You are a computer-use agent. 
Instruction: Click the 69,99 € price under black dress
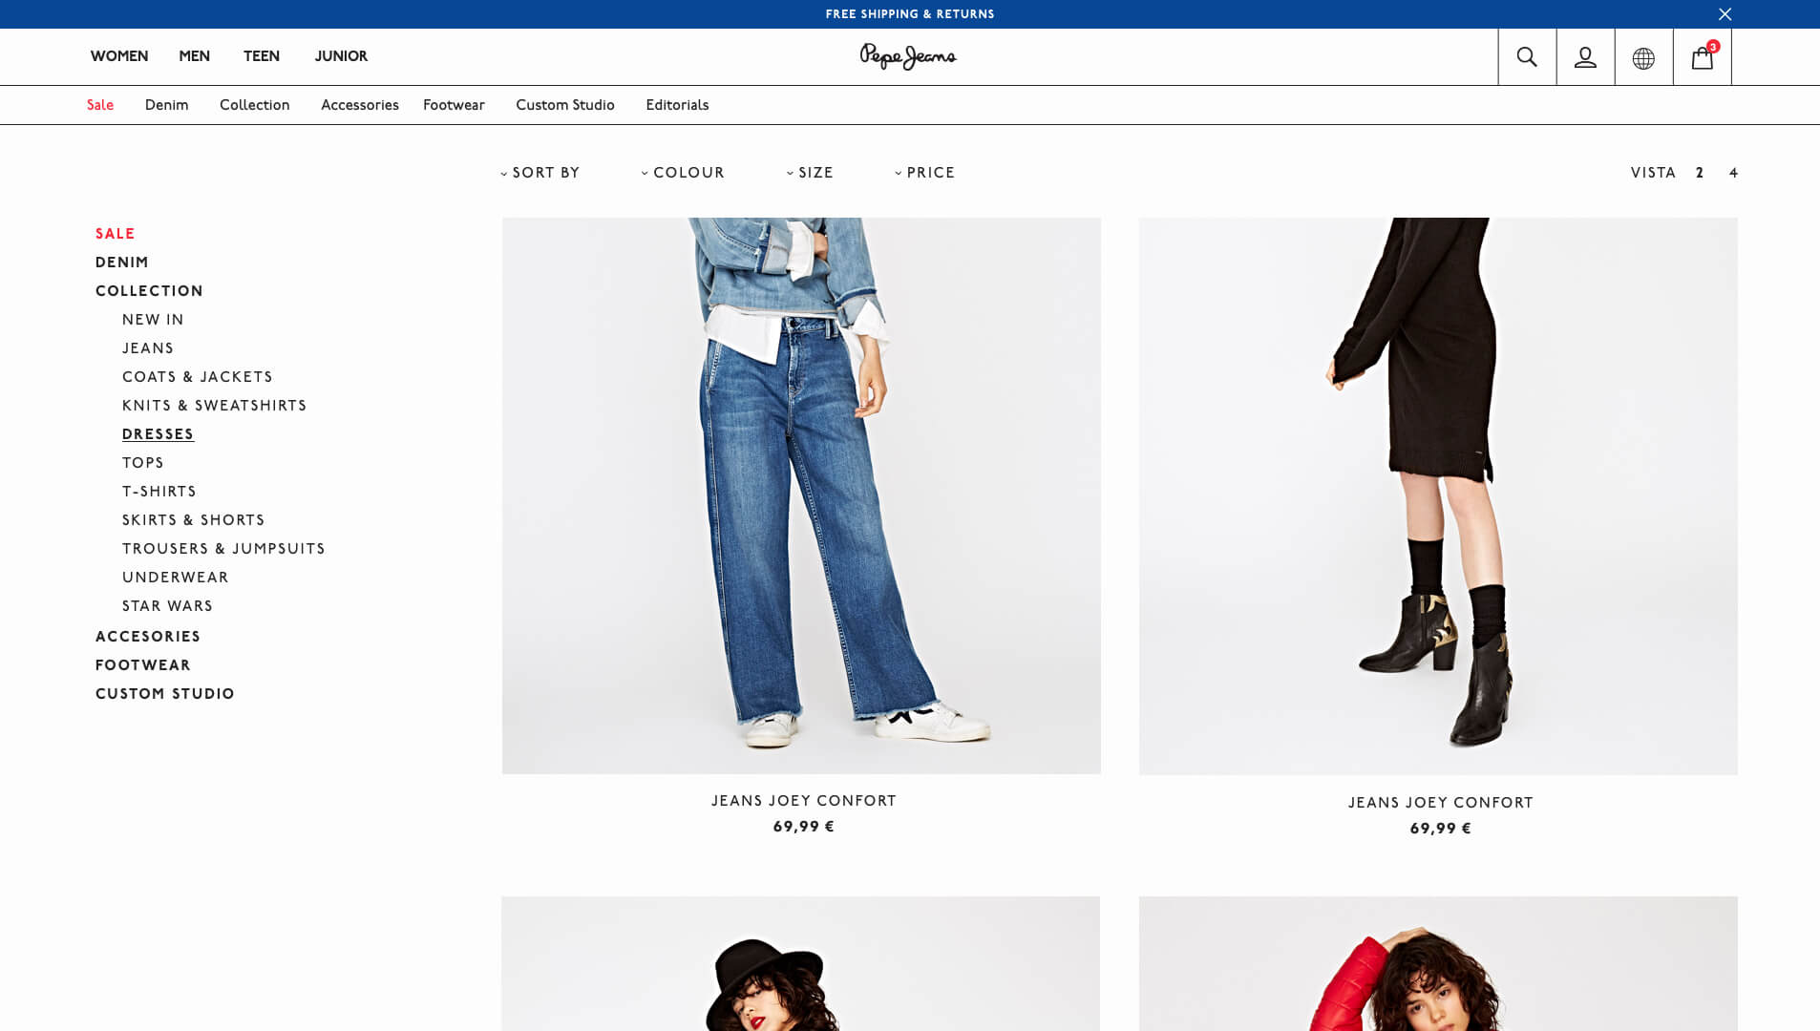pos(1440,829)
